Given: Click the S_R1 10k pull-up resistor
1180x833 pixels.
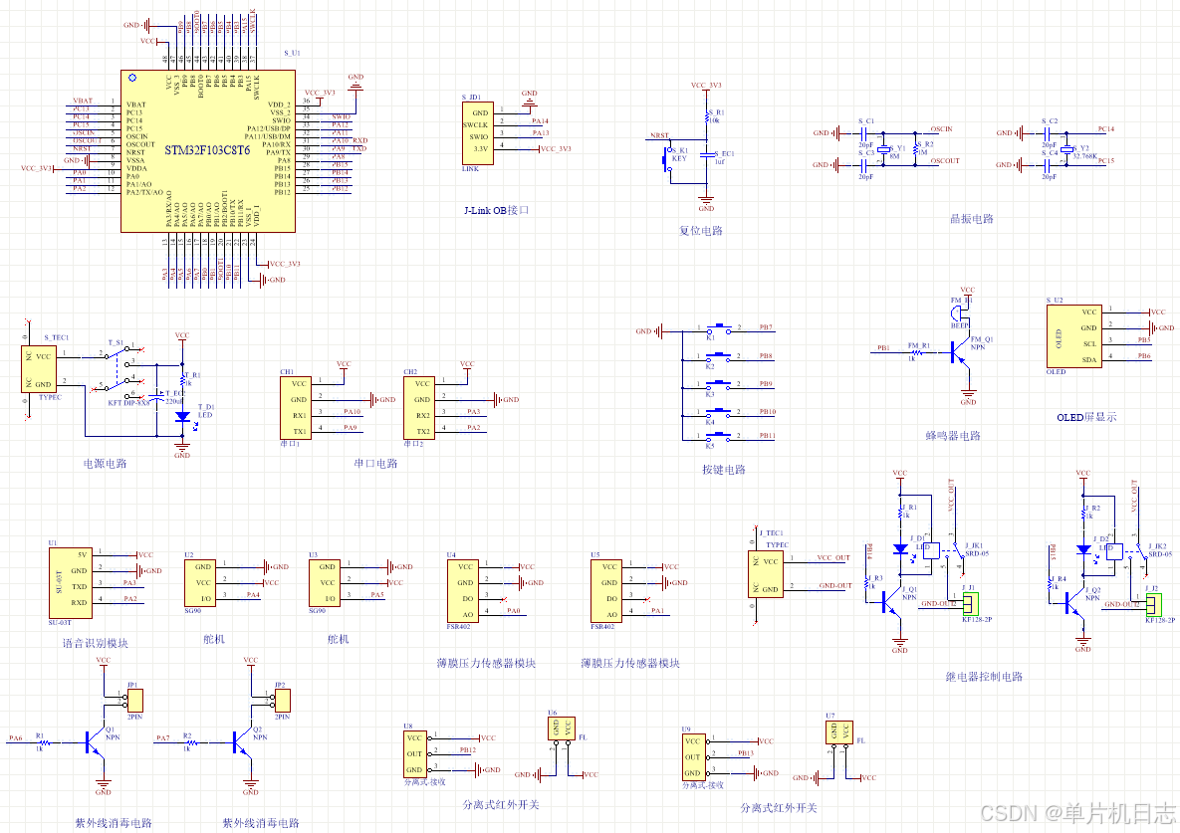Looking at the screenshot, I should click(707, 116).
